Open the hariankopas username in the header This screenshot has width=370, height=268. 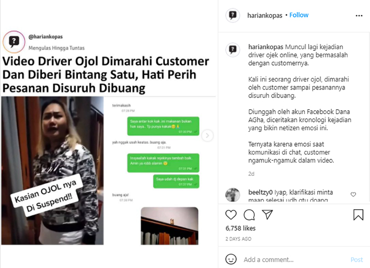tap(264, 15)
